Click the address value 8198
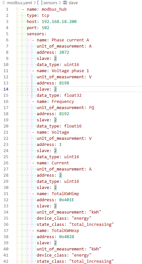Viewport: 142px width, 264px height. coord(64,83)
